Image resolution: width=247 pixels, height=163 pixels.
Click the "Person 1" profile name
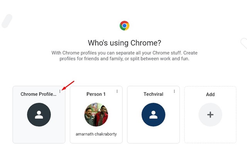point(96,94)
